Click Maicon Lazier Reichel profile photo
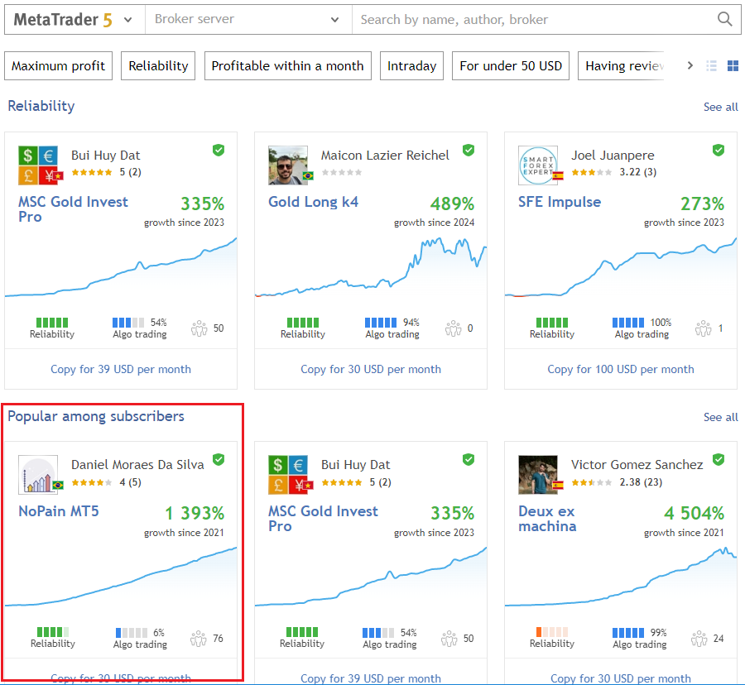This screenshot has width=745, height=685. (x=290, y=165)
